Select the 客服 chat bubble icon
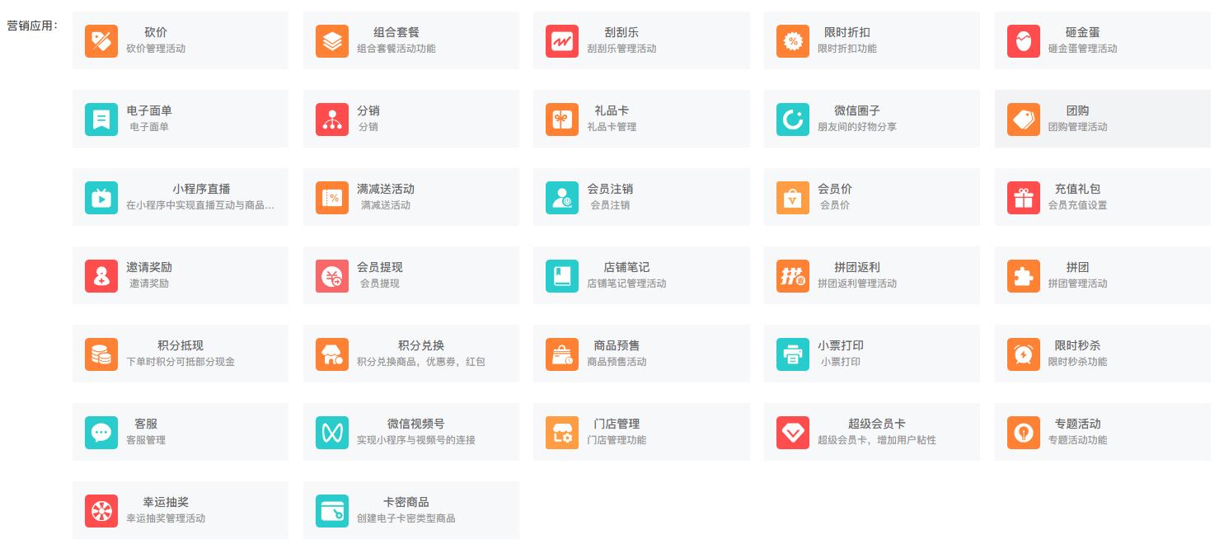The height and width of the screenshot is (558, 1224). pyautogui.click(x=101, y=433)
